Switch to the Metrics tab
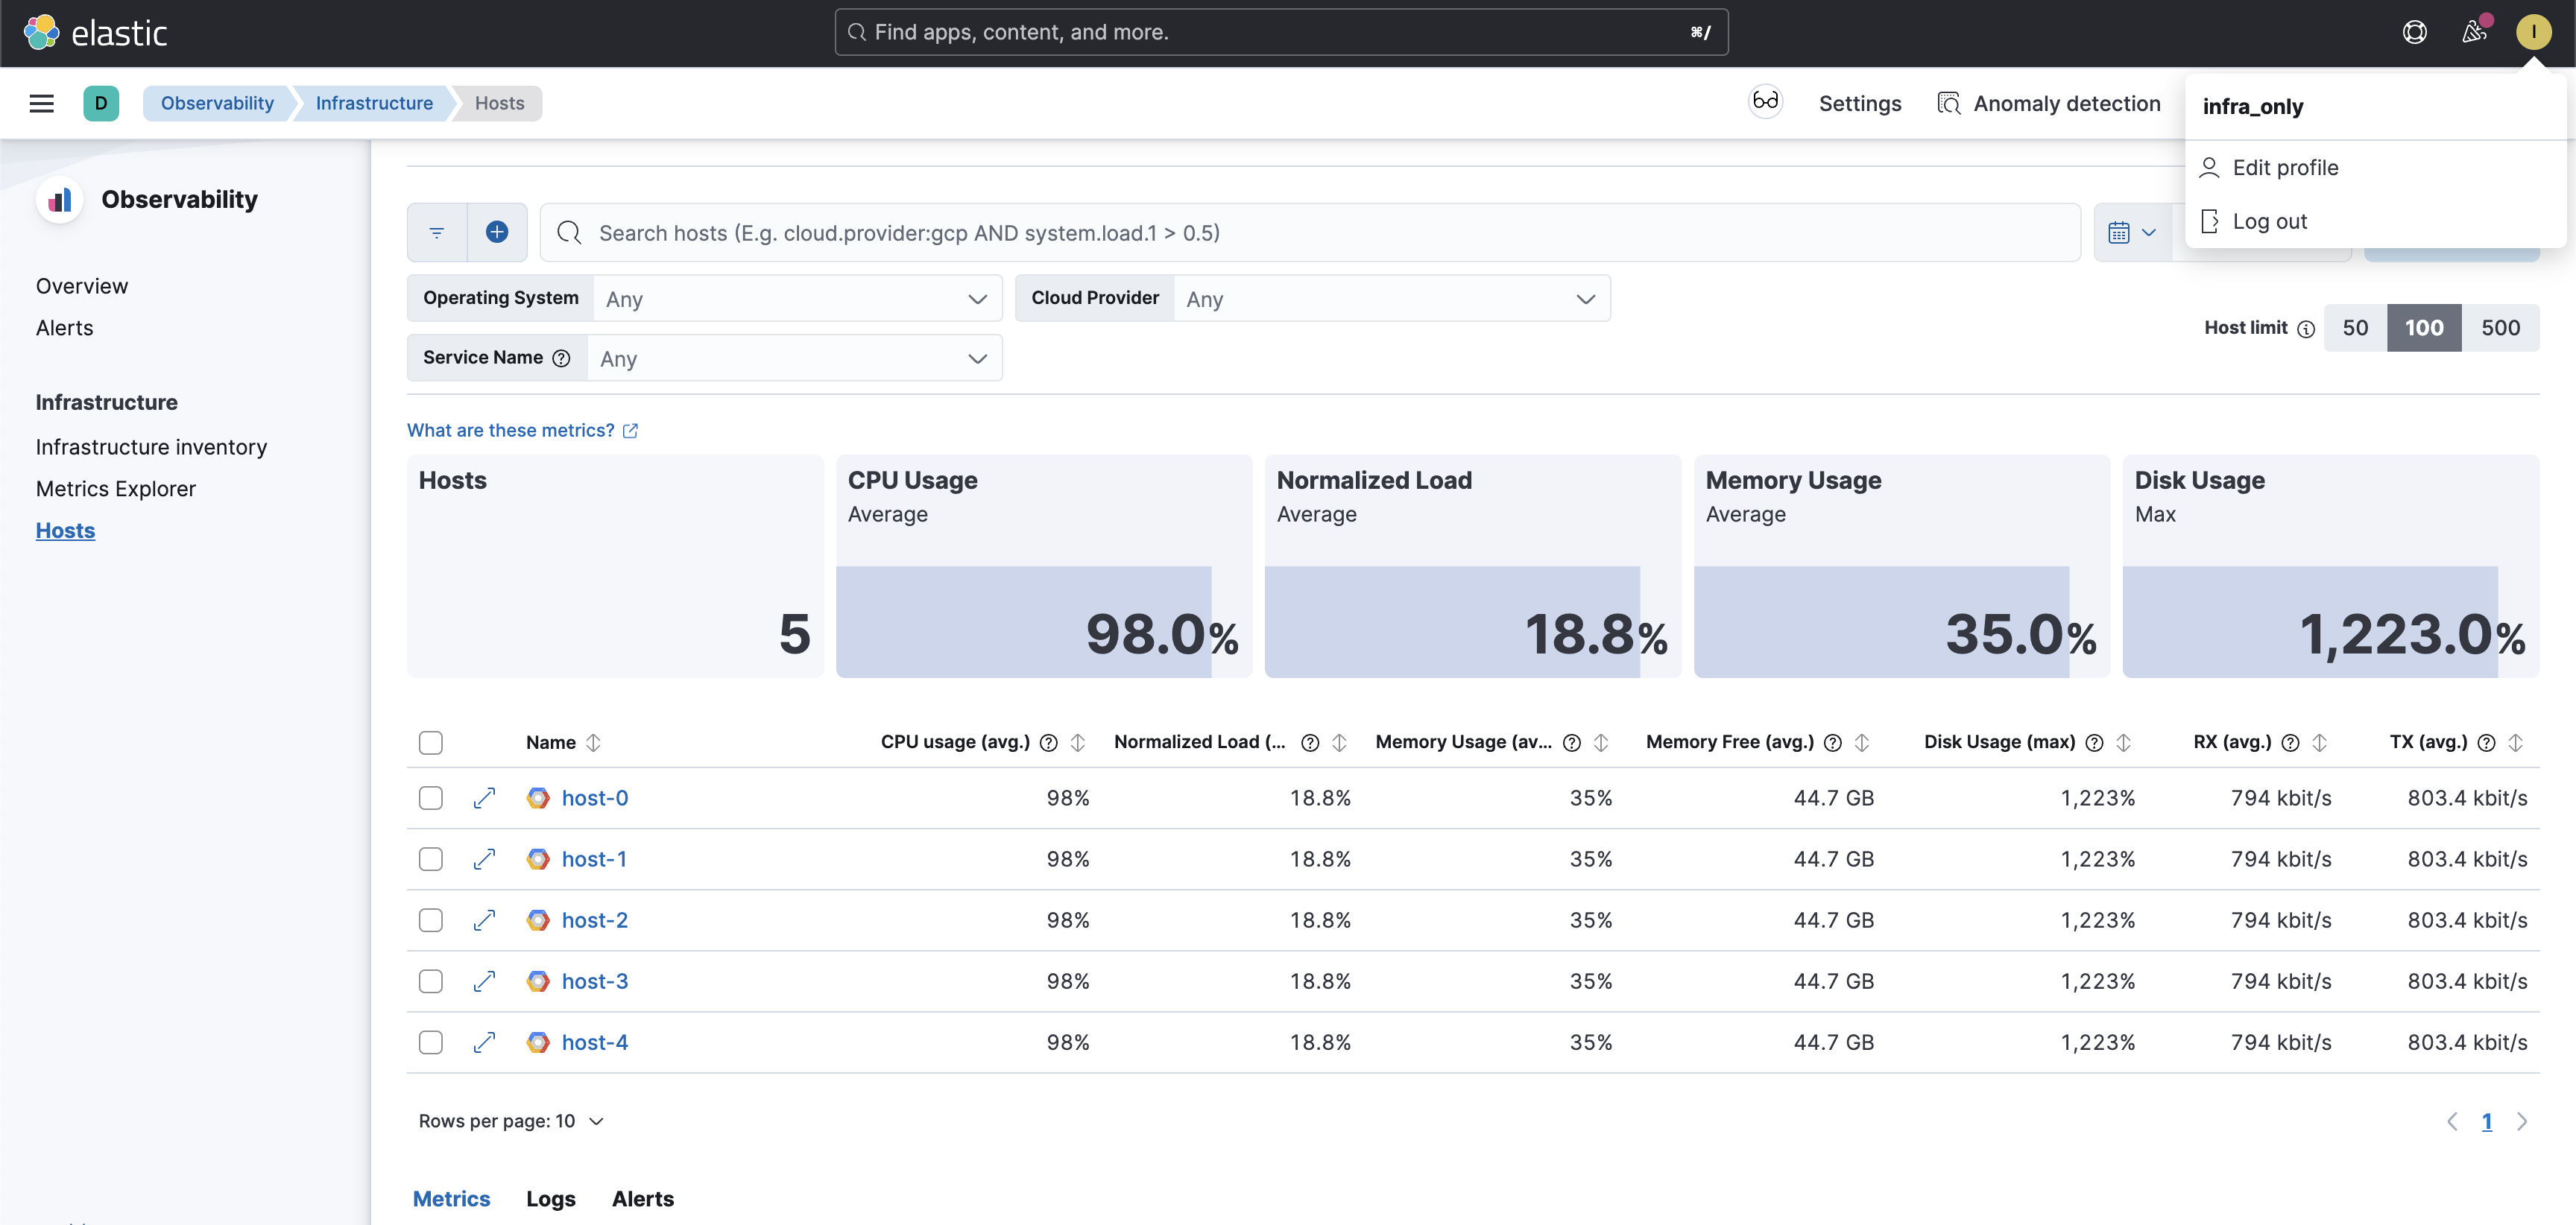Viewport: 2576px width, 1225px height. 451,1198
